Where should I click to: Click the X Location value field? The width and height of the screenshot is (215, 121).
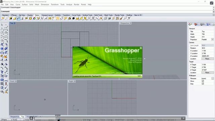[208, 51]
